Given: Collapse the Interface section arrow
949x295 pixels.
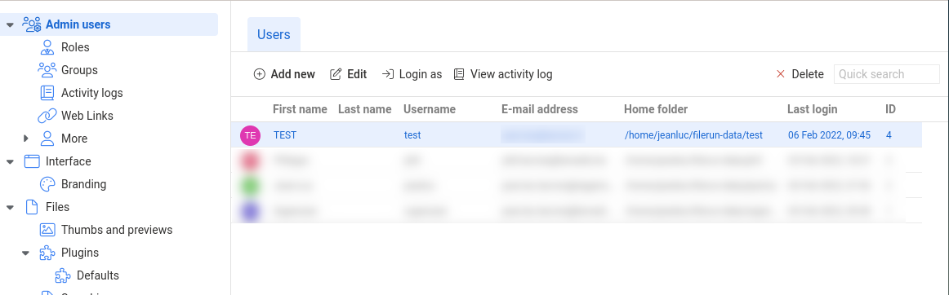Looking at the screenshot, I should point(10,161).
